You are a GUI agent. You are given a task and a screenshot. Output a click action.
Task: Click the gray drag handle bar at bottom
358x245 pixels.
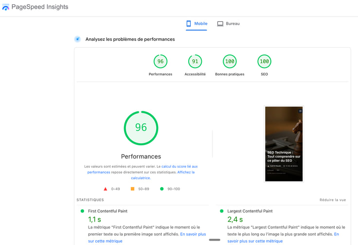pyautogui.click(x=215, y=240)
